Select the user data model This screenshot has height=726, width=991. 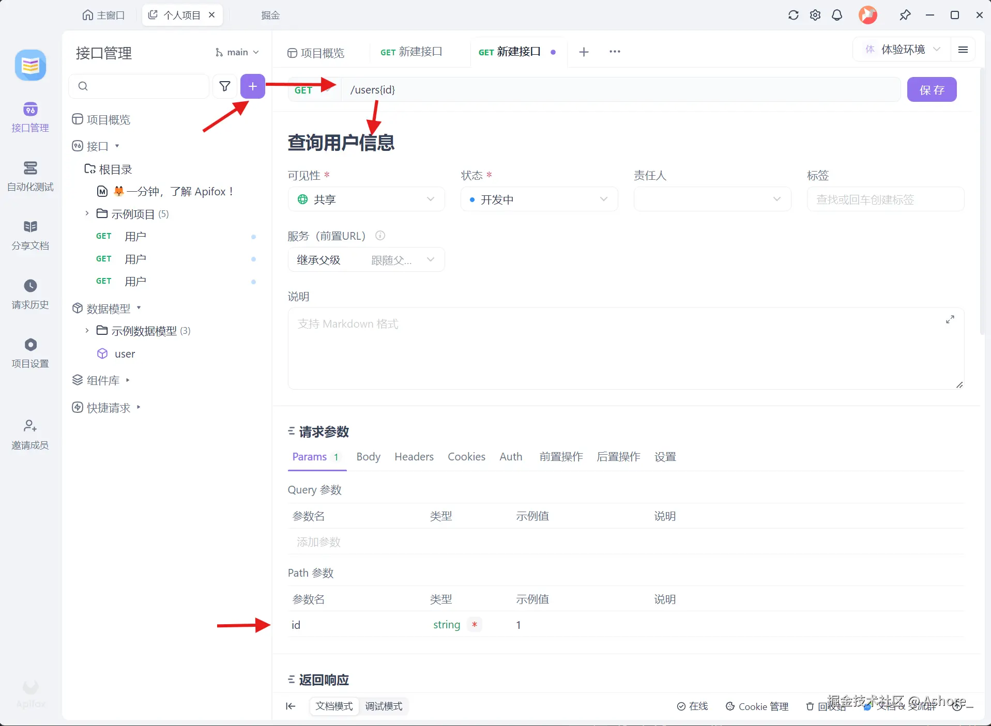(125, 354)
